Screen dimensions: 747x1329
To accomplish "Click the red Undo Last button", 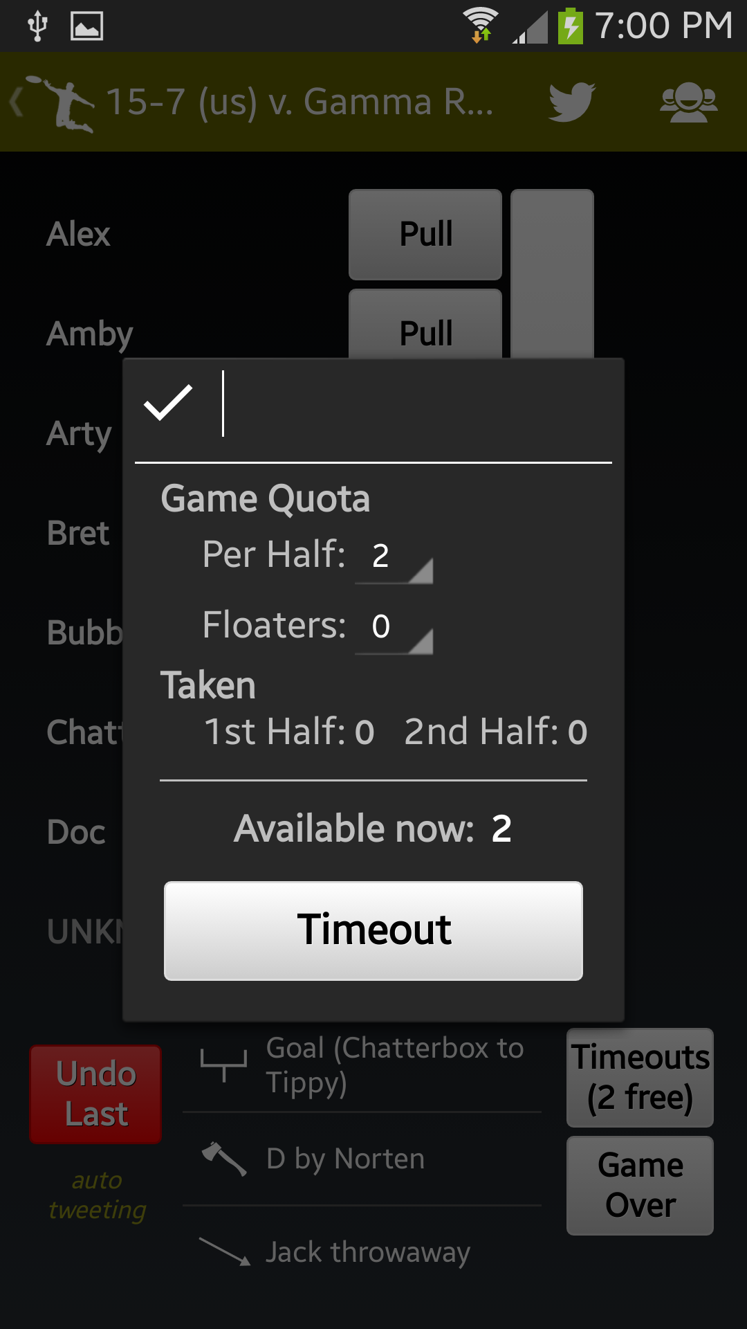I will click(95, 1094).
